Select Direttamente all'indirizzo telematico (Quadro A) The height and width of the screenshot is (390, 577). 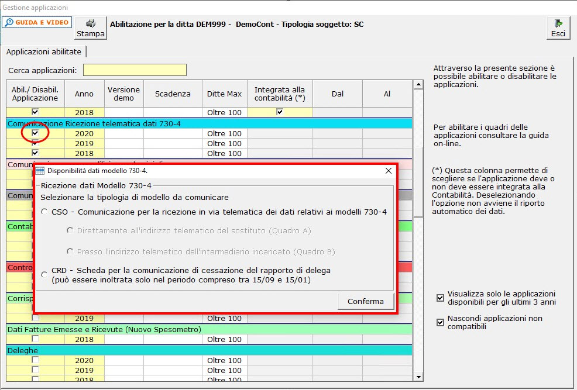70,230
